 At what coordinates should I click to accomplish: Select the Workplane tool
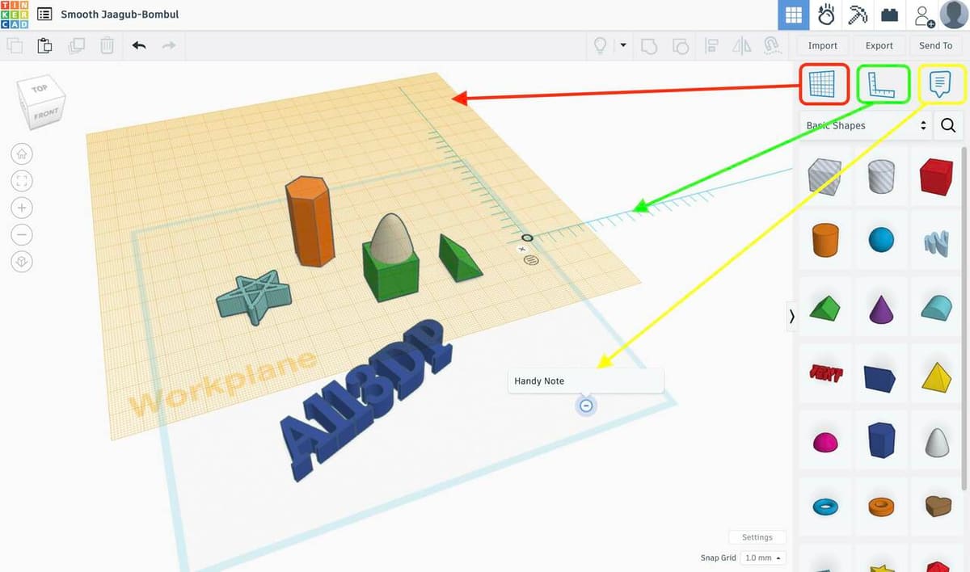(824, 84)
